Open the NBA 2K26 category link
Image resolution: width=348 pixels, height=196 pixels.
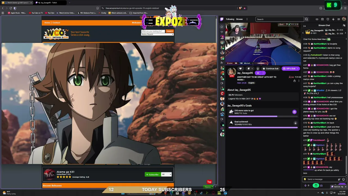click(x=242, y=83)
